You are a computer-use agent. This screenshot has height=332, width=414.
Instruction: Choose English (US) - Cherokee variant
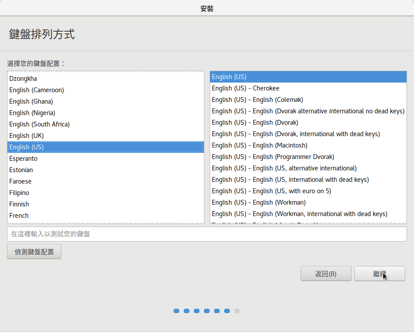245,88
